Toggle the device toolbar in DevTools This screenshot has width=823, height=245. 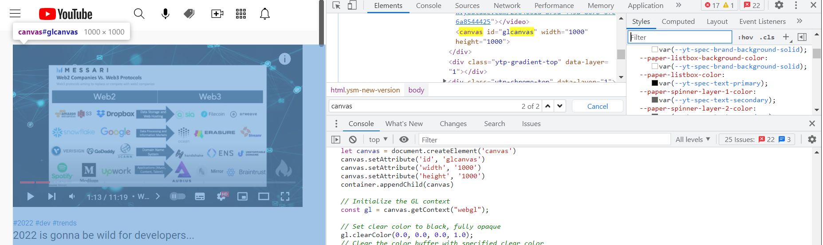(352, 5)
